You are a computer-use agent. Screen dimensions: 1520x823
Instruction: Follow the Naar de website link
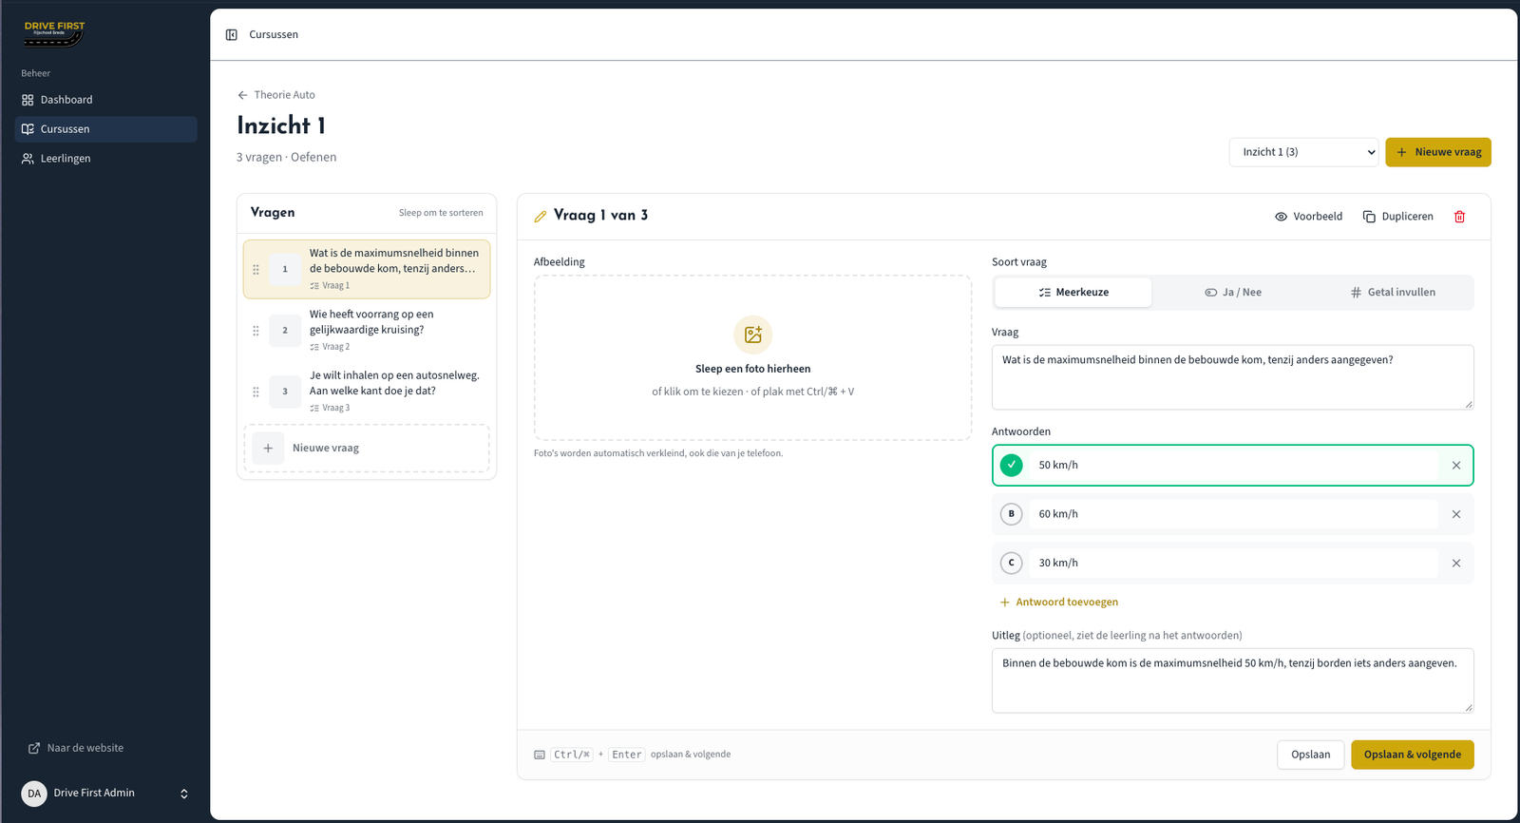76,749
